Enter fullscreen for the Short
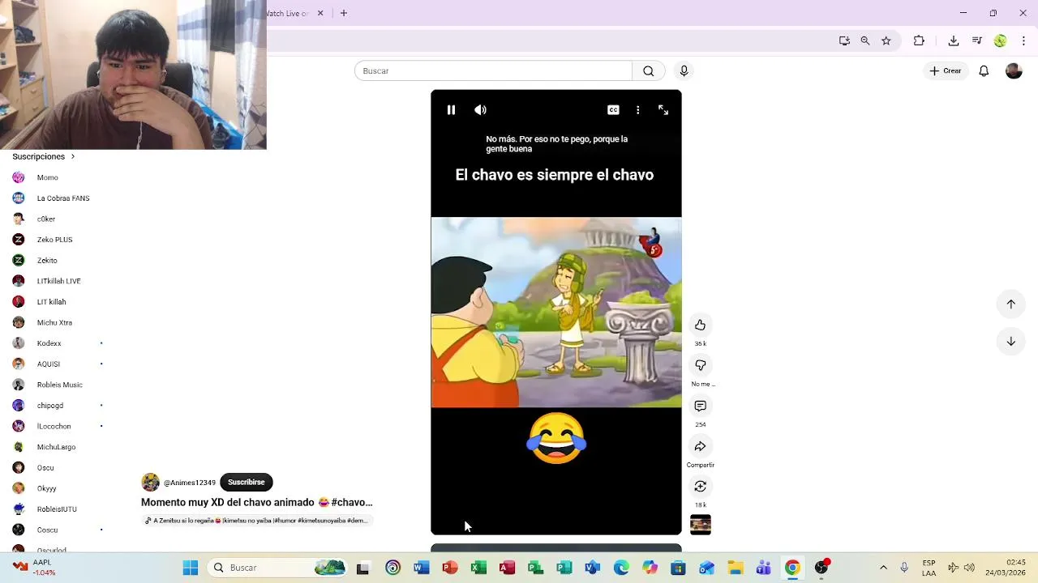The width and height of the screenshot is (1038, 583). point(663,110)
